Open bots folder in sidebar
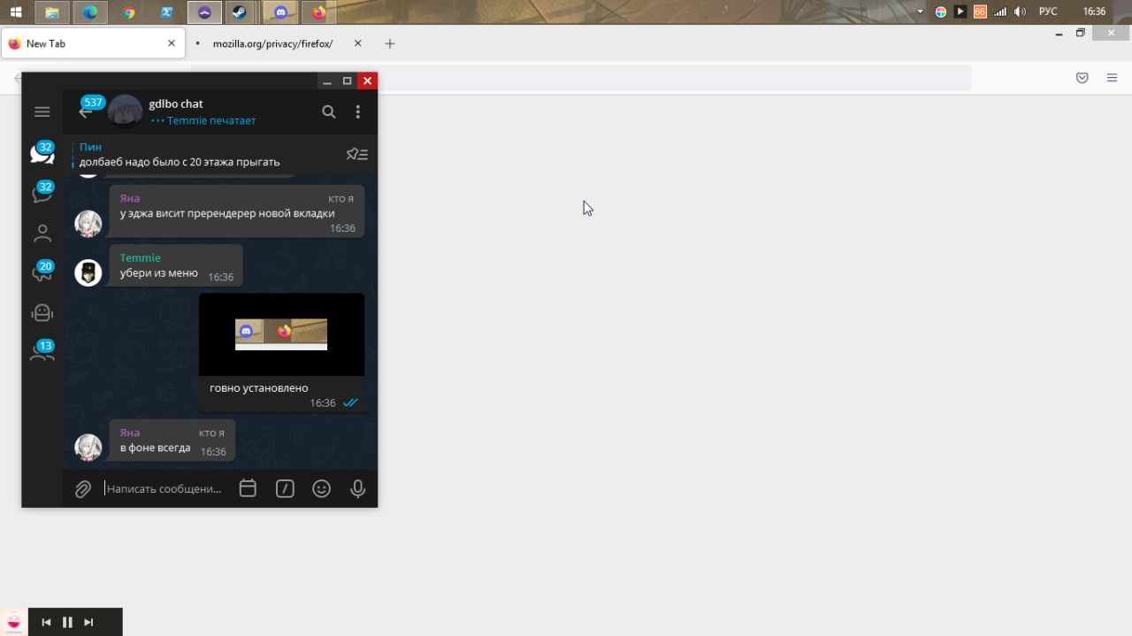Image resolution: width=1132 pixels, height=636 pixels. click(42, 312)
